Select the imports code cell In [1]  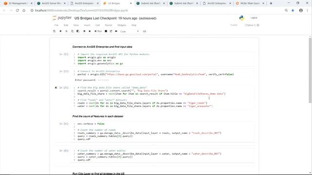[162, 59]
